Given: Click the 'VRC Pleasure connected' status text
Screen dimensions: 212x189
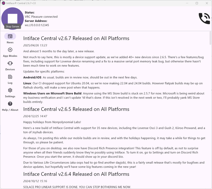Looking at the screenshot, I should pyautogui.click(x=41, y=17).
